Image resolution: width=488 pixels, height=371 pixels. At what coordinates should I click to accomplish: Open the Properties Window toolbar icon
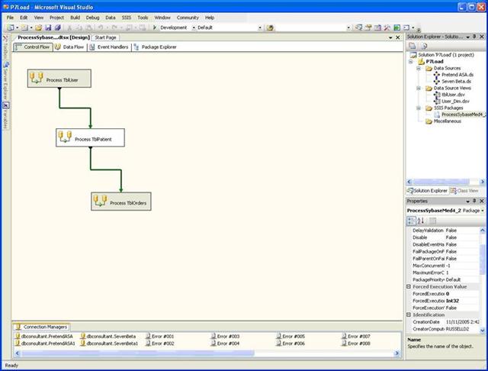368,27
